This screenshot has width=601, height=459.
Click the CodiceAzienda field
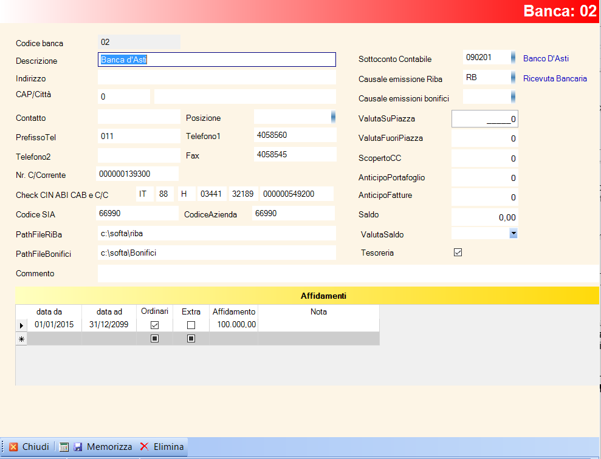pos(294,213)
